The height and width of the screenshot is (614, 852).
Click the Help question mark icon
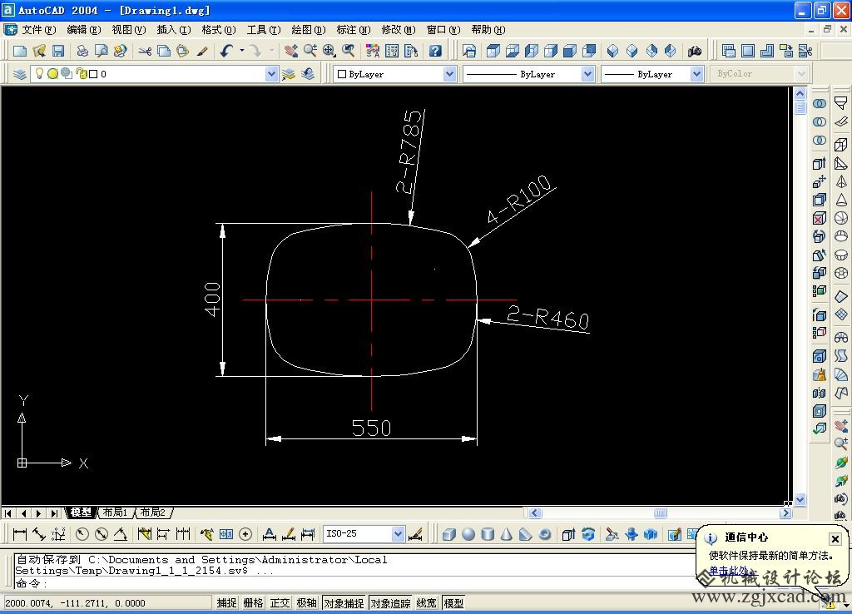pos(434,51)
